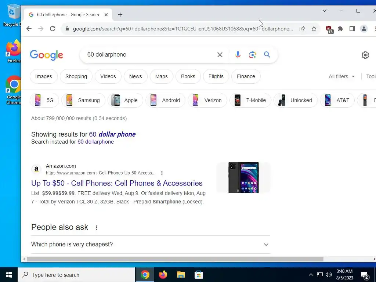Start voice search with microphone
The height and width of the screenshot is (282, 376).
click(238, 55)
